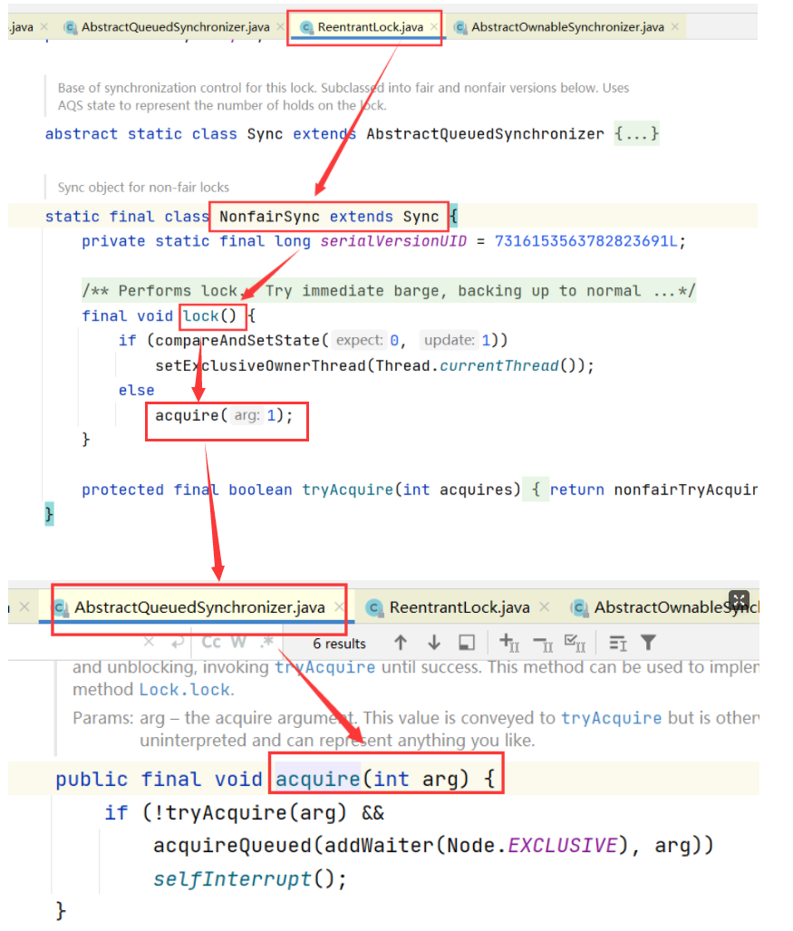Jump to previous search occurrence arrow
The height and width of the screenshot is (931, 793).
(x=401, y=643)
